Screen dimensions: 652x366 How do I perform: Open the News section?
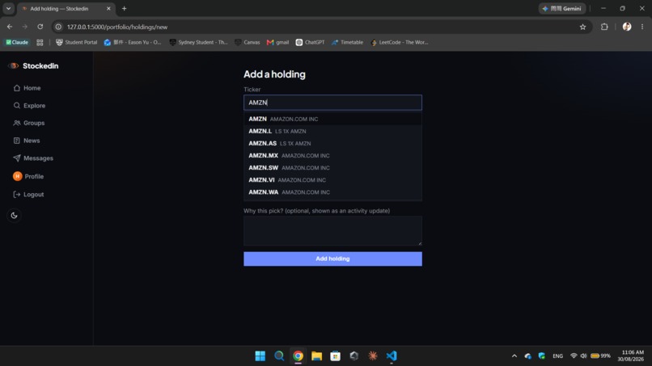pos(27,141)
